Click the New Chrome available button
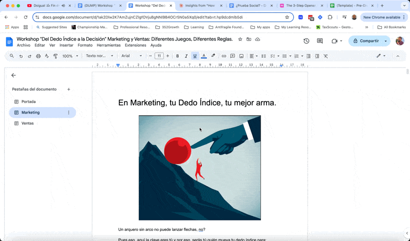 (382, 17)
